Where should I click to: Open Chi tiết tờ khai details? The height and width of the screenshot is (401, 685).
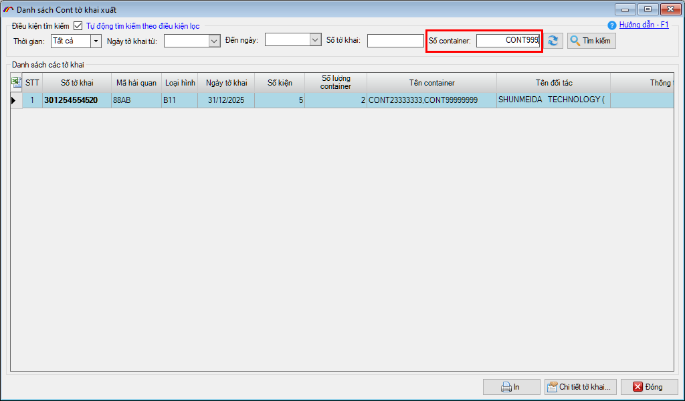click(x=580, y=387)
